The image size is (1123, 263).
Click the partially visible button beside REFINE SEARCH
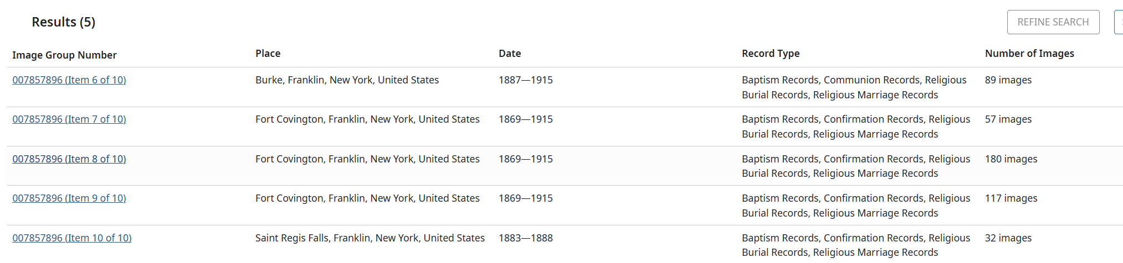point(1119,22)
